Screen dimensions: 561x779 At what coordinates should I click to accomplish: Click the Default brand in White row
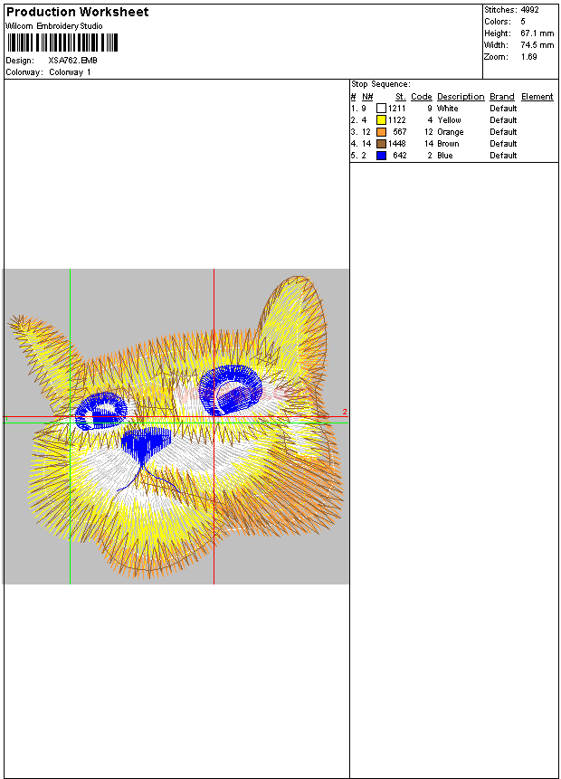503,109
